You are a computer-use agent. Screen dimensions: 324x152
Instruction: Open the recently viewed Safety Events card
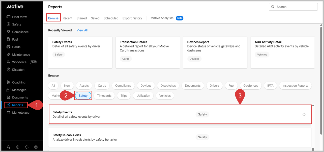(x=80, y=53)
